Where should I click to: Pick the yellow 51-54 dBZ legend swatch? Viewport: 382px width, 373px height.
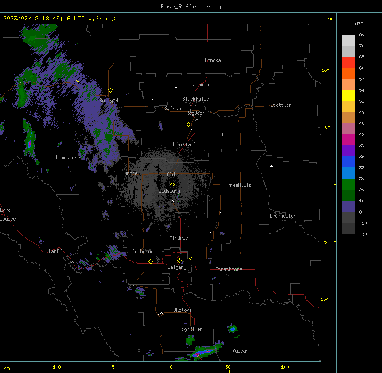pyautogui.click(x=348, y=95)
